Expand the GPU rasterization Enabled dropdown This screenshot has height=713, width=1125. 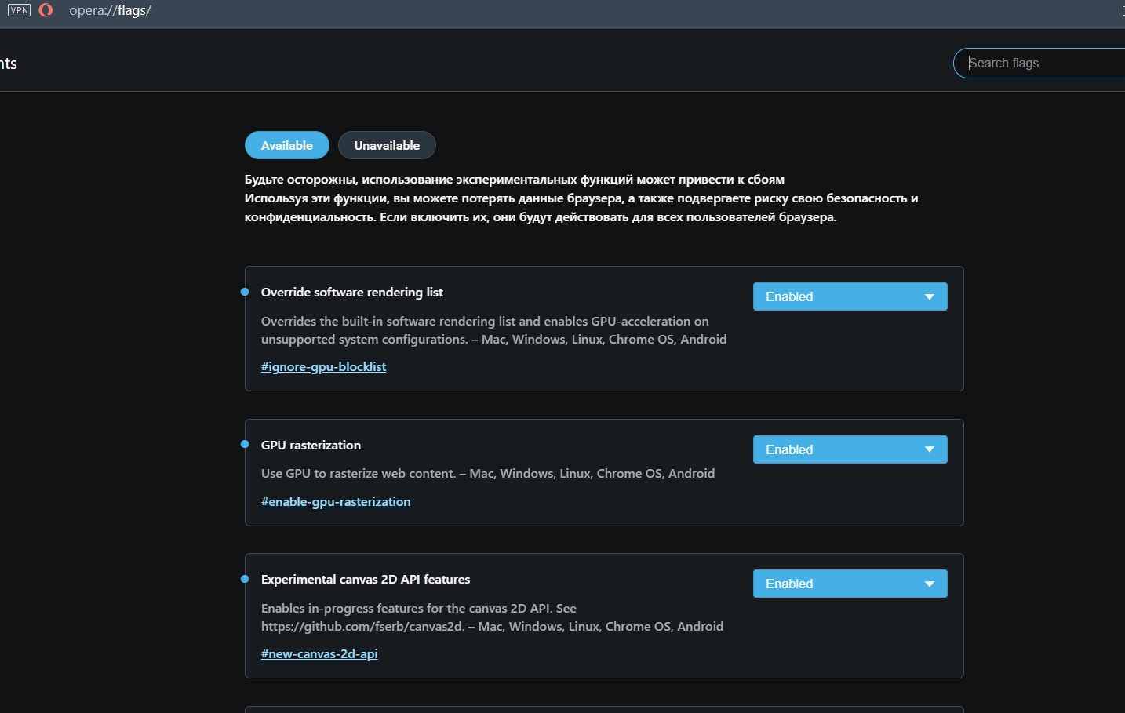(850, 449)
